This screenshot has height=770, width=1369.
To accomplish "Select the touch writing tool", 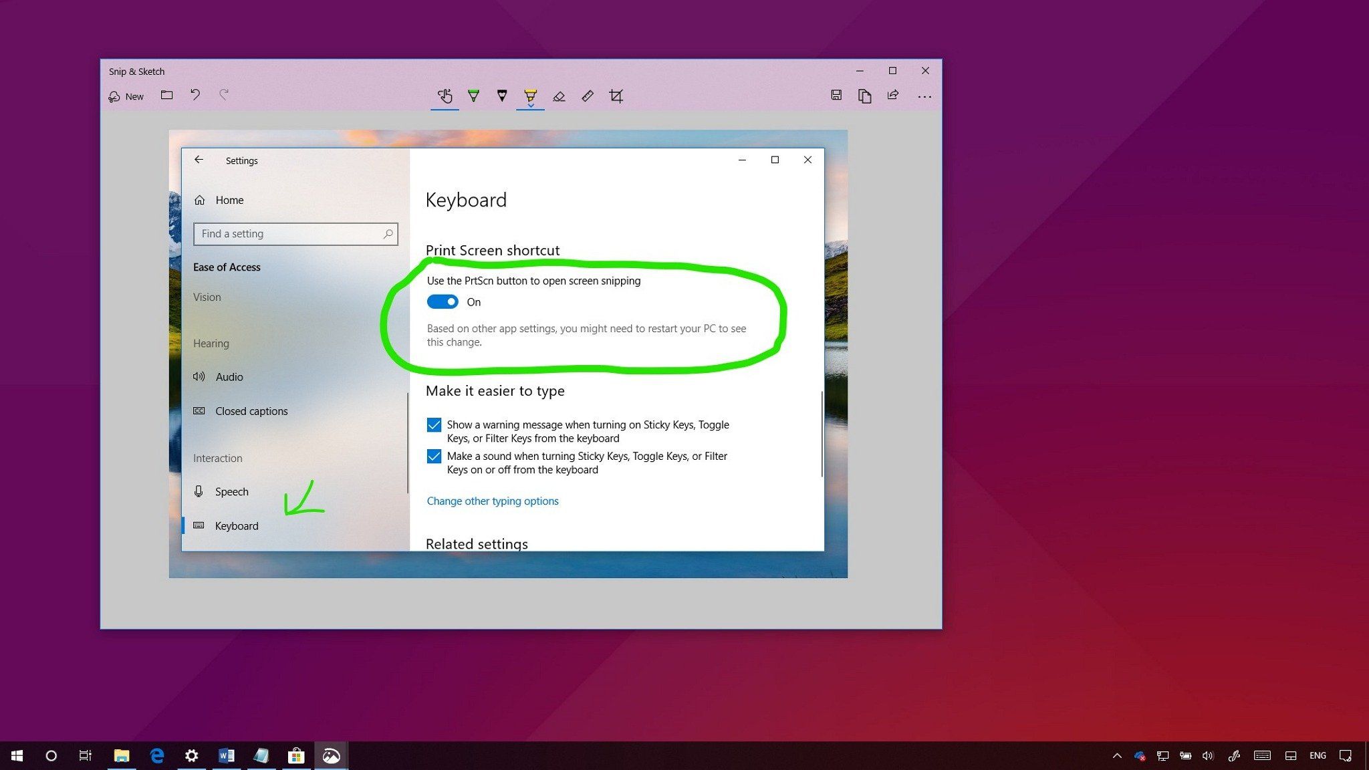I will (x=445, y=96).
